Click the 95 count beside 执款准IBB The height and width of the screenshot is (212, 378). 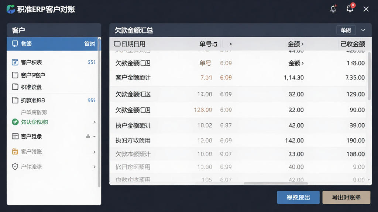[92, 100]
